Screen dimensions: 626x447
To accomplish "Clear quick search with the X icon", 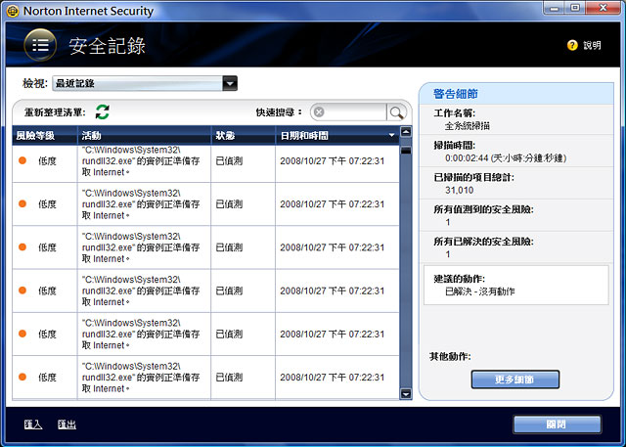I will point(319,112).
